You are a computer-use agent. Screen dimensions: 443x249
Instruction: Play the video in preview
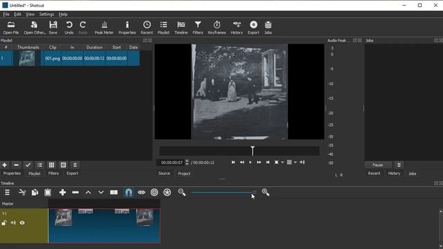click(251, 163)
